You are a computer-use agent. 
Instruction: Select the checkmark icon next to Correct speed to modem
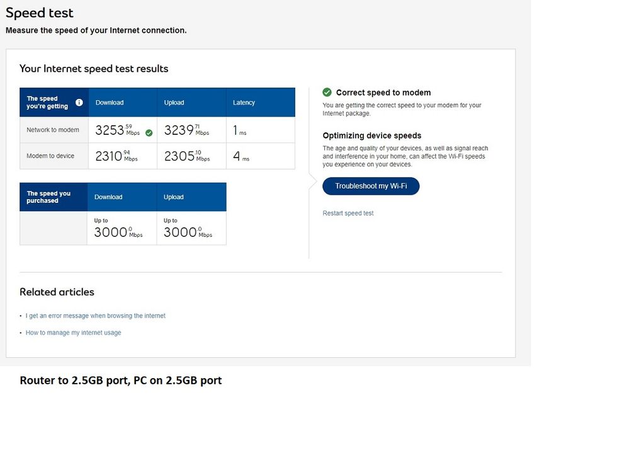tap(327, 92)
